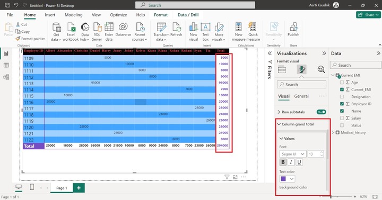Click the Copy icon in Clipboard group
Viewport: 382px width, 200px height.
(x=18, y=31)
